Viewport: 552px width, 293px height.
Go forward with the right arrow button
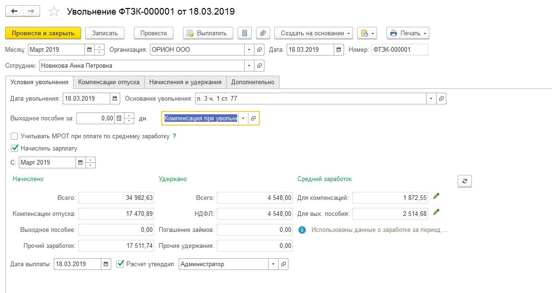pos(31,11)
